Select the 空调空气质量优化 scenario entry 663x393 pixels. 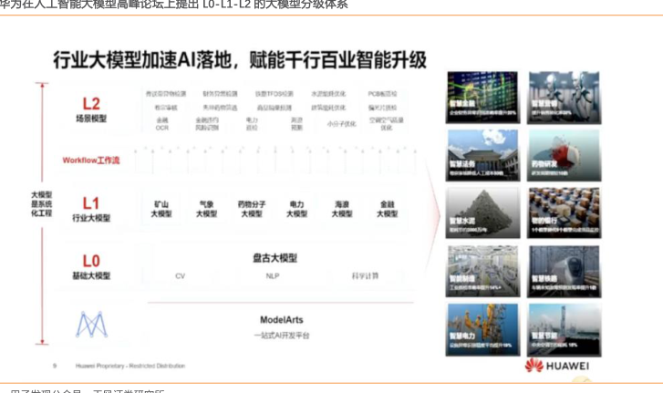[387, 124]
